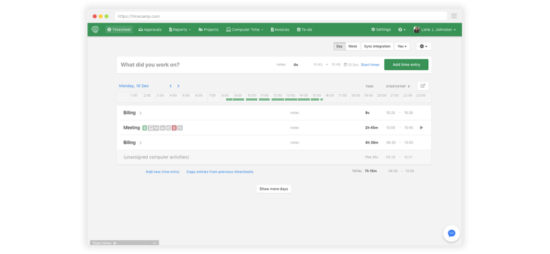Open the blue chat support bubble
550x254 pixels.
coord(452,233)
